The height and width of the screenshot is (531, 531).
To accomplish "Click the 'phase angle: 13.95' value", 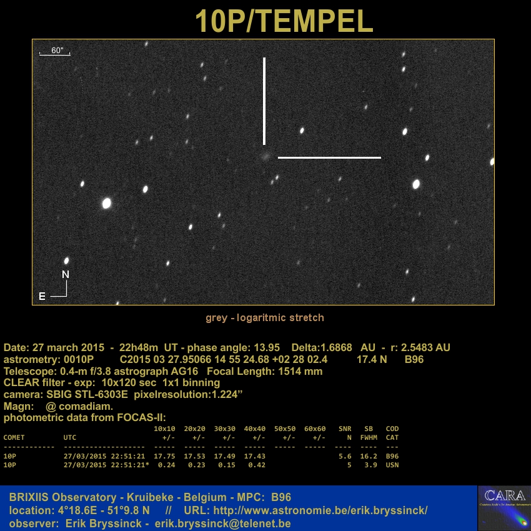I will [x=234, y=348].
